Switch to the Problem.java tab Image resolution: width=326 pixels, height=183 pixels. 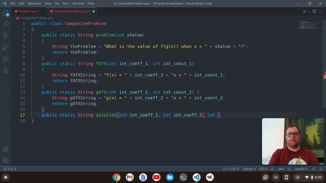coord(28,11)
